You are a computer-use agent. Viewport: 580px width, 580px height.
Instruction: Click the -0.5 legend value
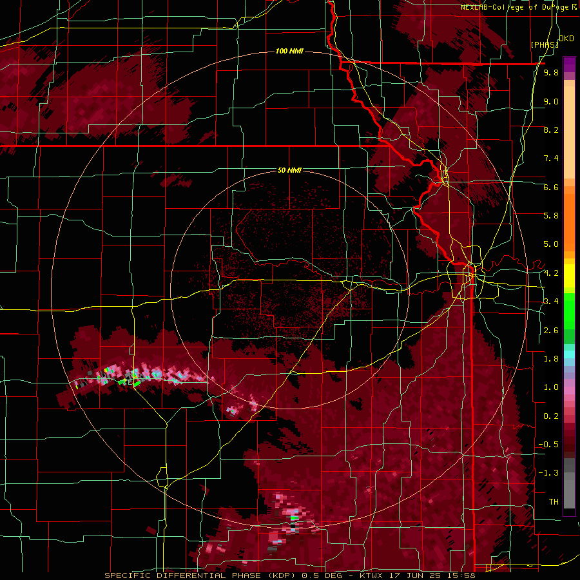tap(548, 445)
